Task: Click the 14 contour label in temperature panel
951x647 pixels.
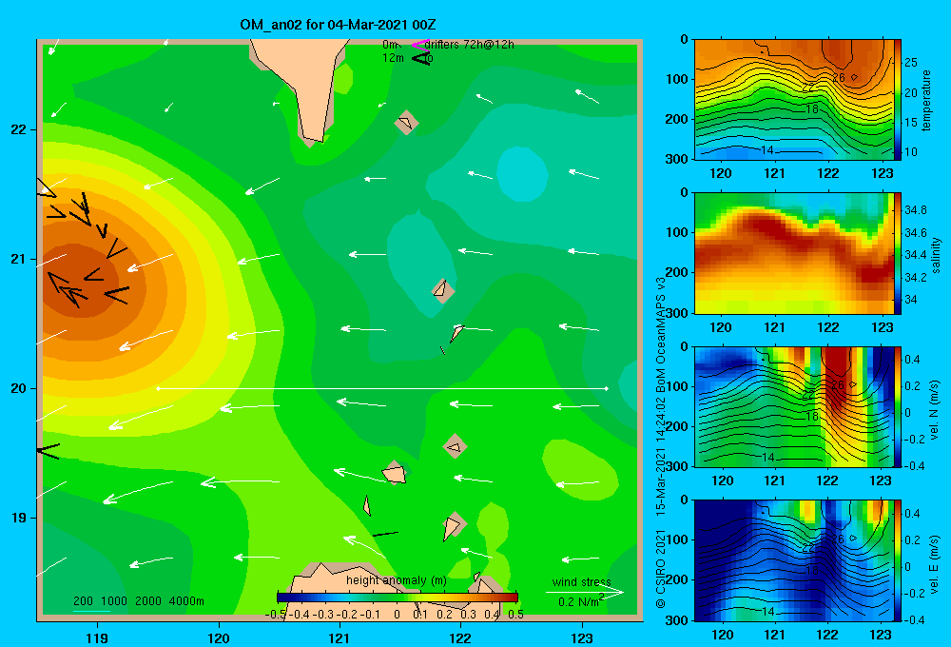Action: click(x=767, y=150)
